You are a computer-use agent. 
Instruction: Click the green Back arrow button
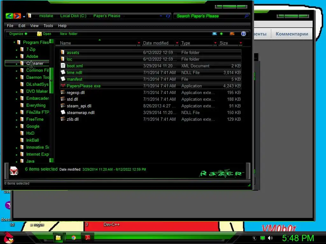[9, 16]
